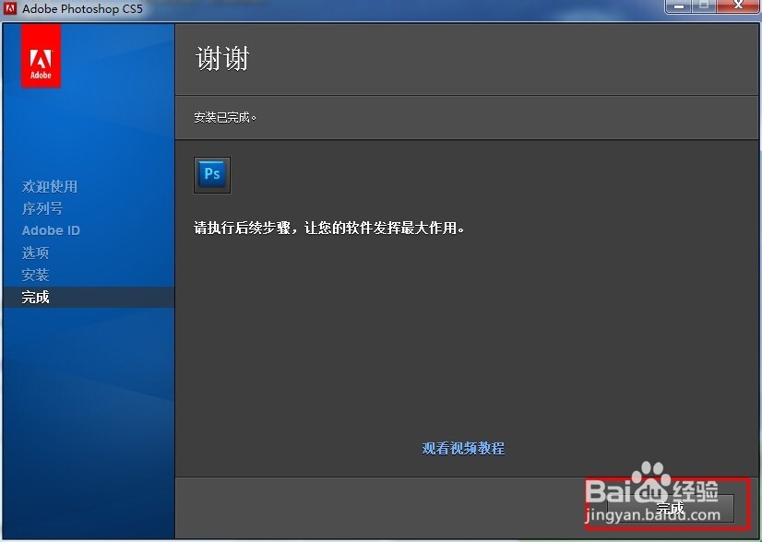The image size is (762, 542).
Task: Click the red close icon on the title bar
Action: coord(738,6)
